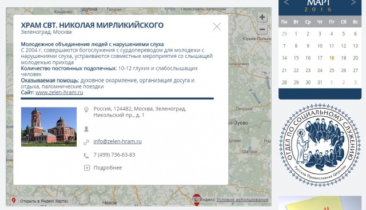Image resolution: width=366 pixels, height=210 pixels.
Task: Open the www.zelen-hram.ru website link
Action: point(59,92)
